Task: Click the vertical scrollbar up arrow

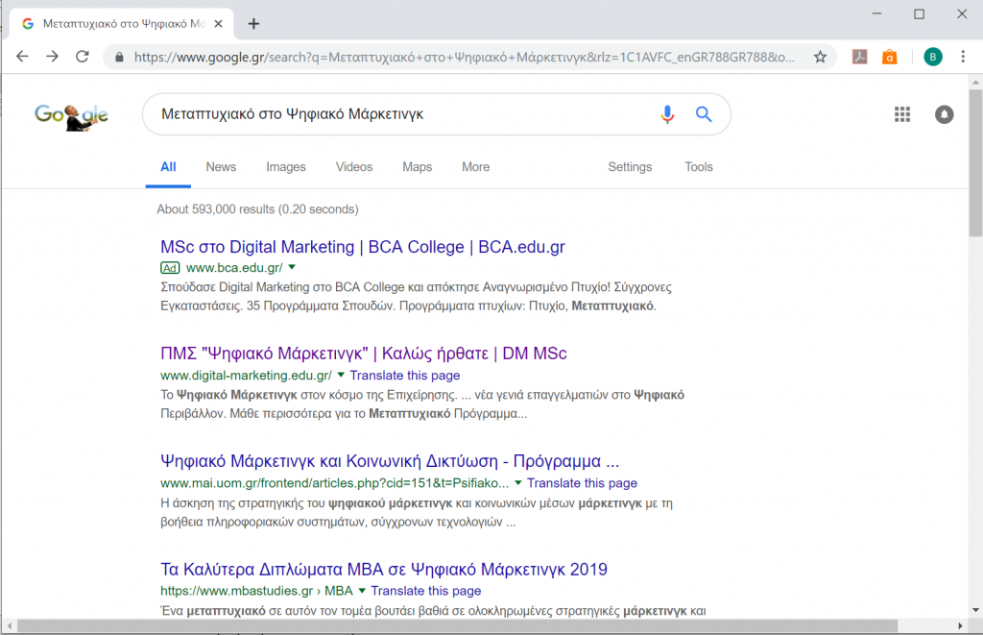Action: 975,82
